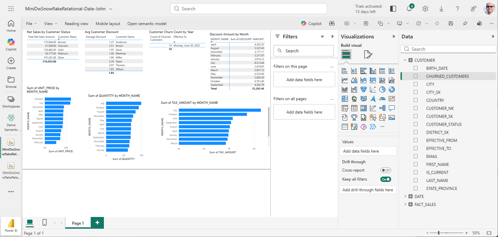The height and width of the screenshot is (237, 498).
Task: Tick the EMAIL field checkbox
Action: coord(416,156)
